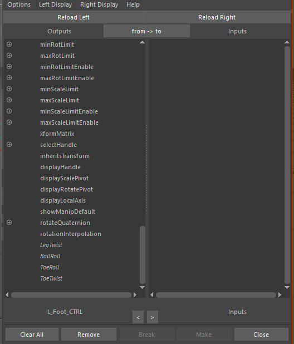Select the rotateQuaternion attribute name
The height and width of the screenshot is (344, 294).
tap(65, 223)
